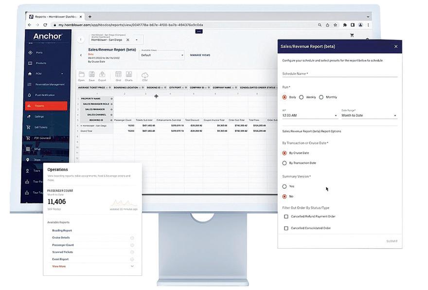Click the View More link

coord(59,266)
